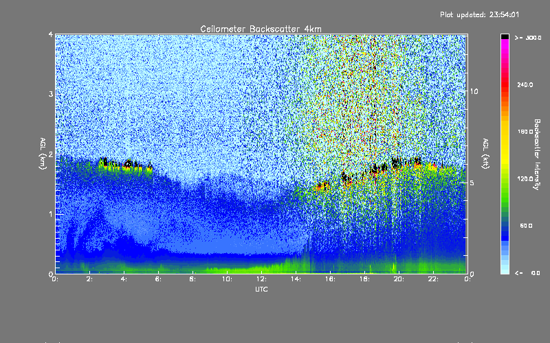Click the yellow band of the colorbar
This screenshot has width=550, height=343.
coord(505,143)
